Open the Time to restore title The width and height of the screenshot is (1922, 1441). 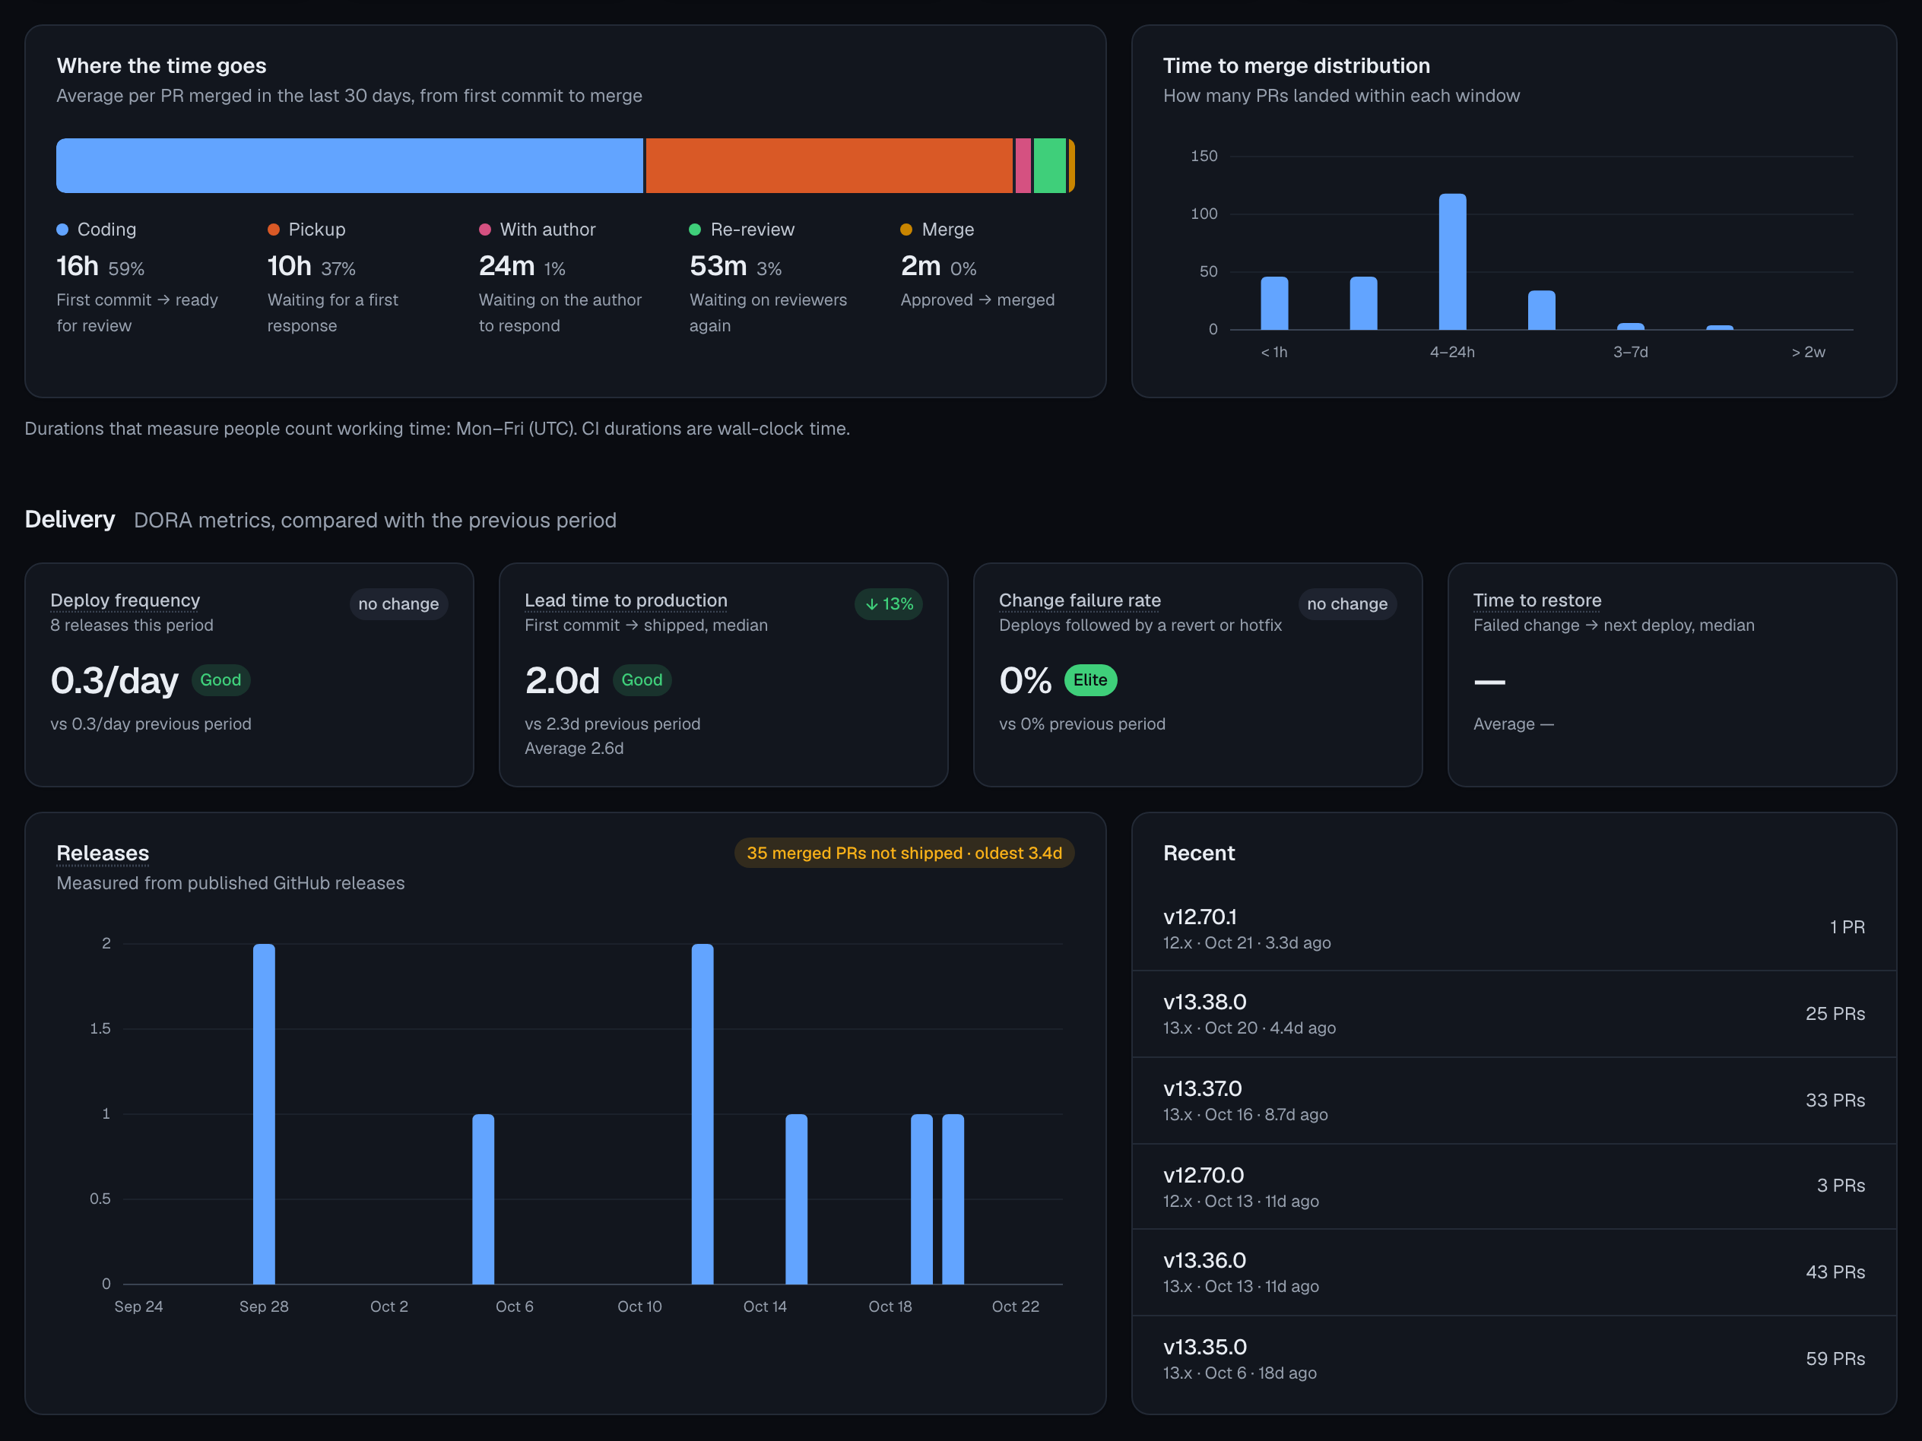tap(1537, 600)
